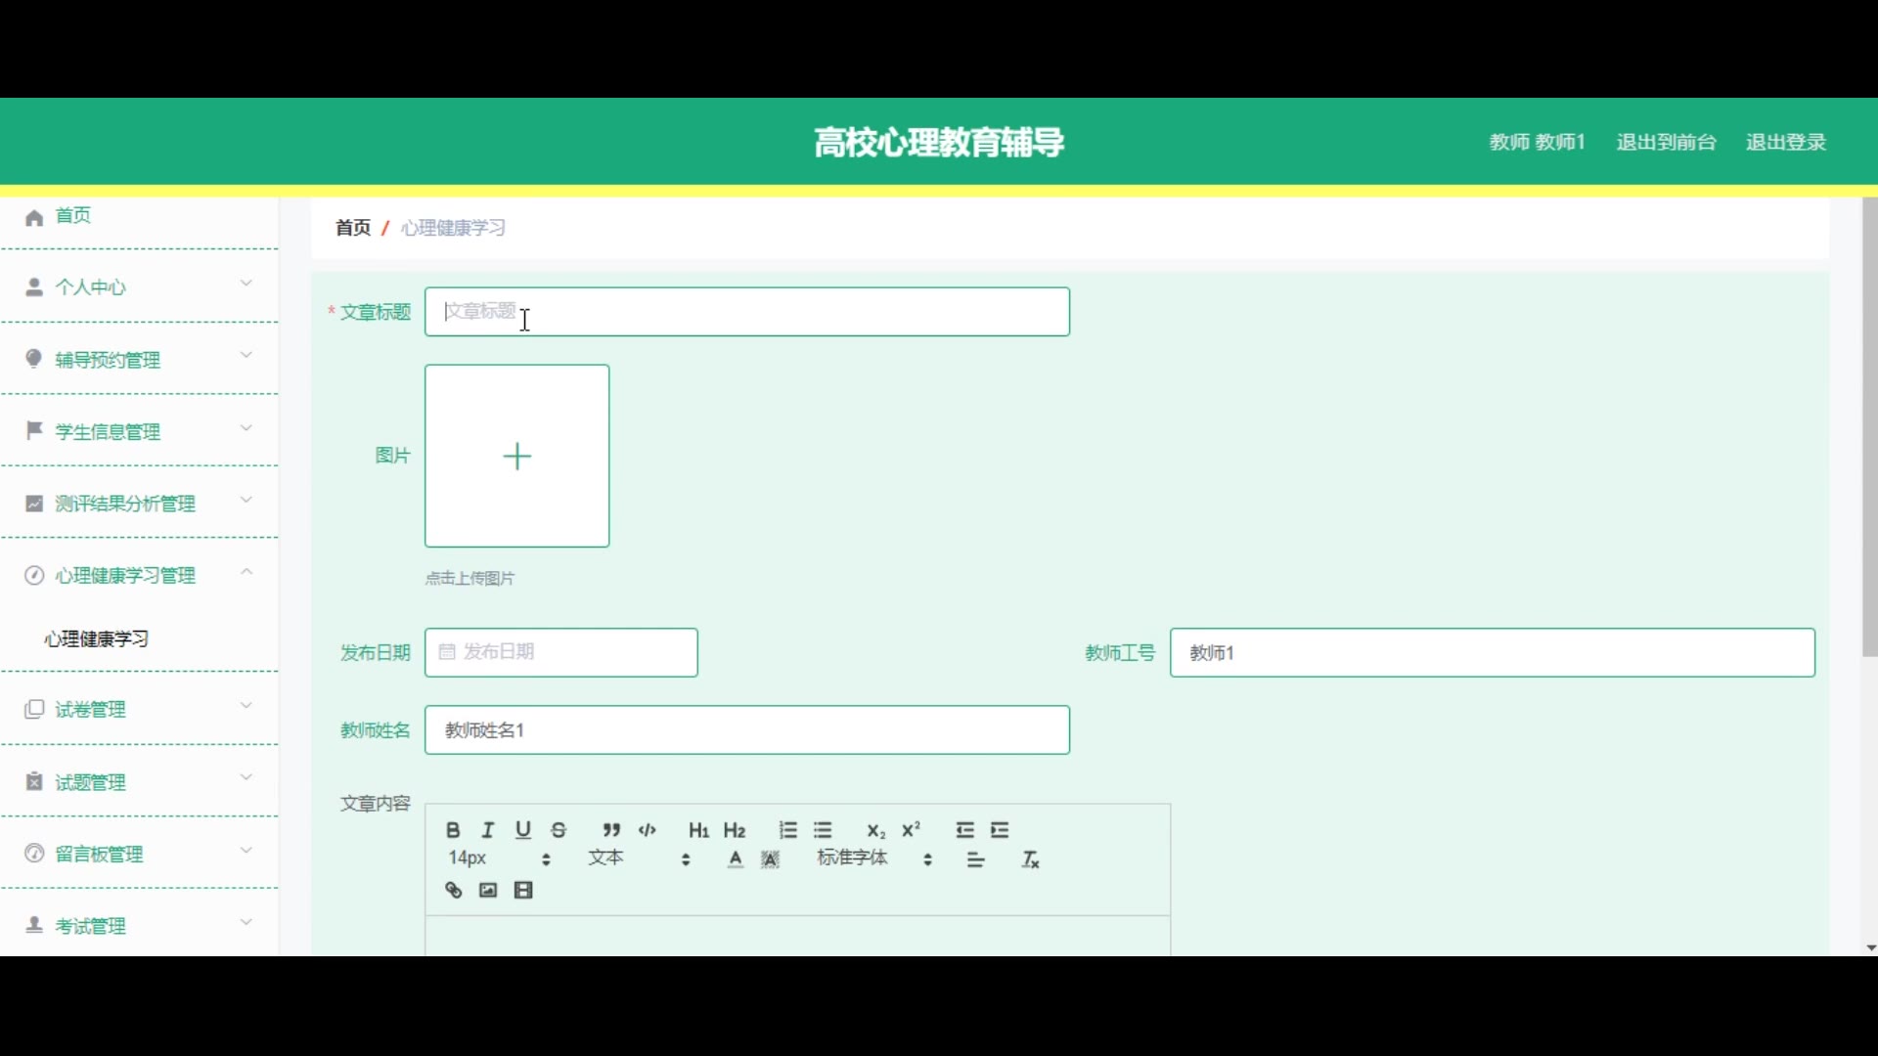Click the plus box to upload image
This screenshot has width=1878, height=1056.
pos(516,456)
